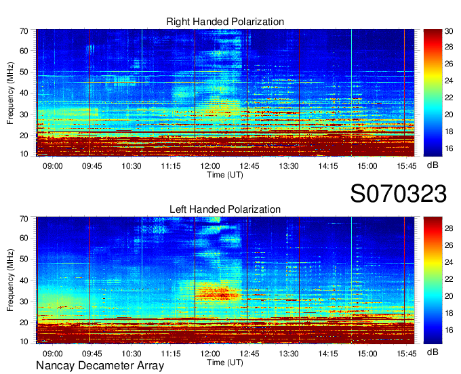Click the 12:00 tick on upper time axis
This screenshot has height=374, width=461.
coord(210,166)
